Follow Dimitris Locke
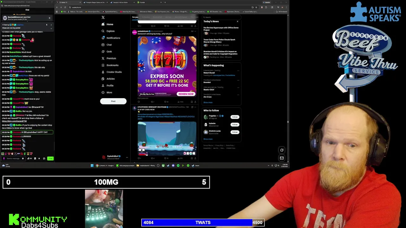This screenshot has width=406, height=228. pos(235,132)
